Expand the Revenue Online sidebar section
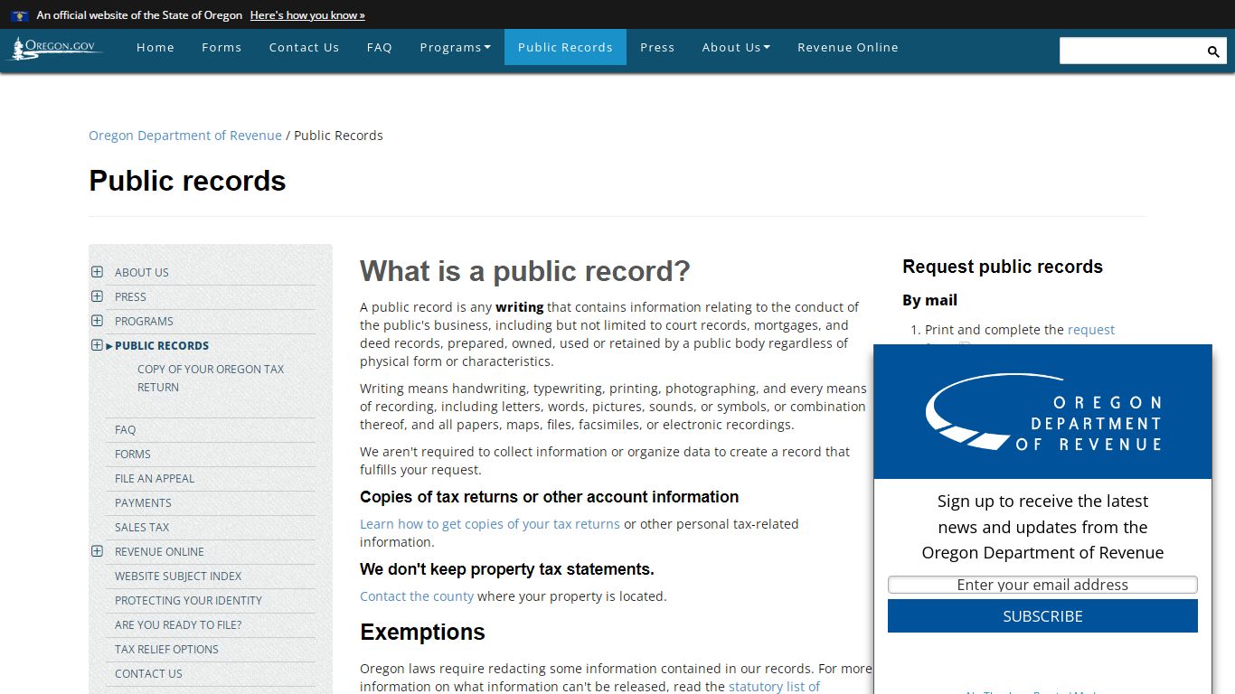This screenshot has height=694, width=1235. coord(97,551)
